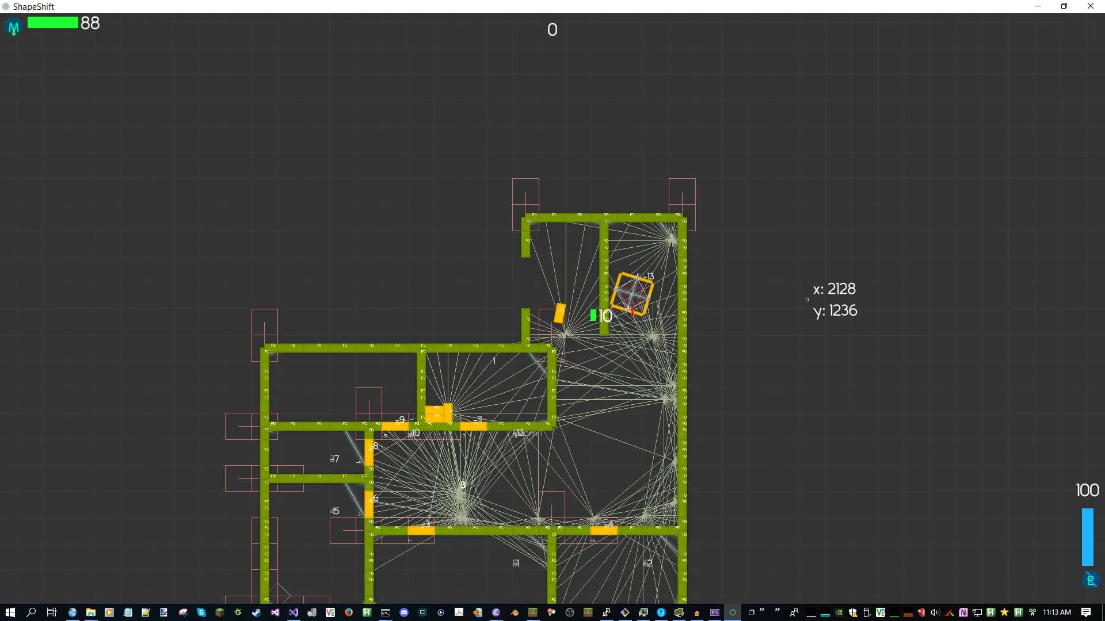Viewport: 1105px width, 621px height.
Task: Open Firefox from the taskbar
Action: click(x=349, y=612)
